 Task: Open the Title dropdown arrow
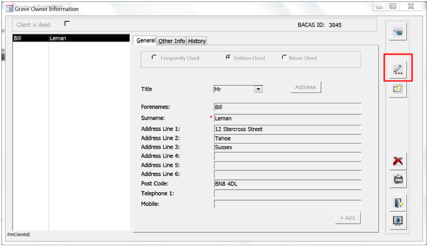pyautogui.click(x=258, y=89)
